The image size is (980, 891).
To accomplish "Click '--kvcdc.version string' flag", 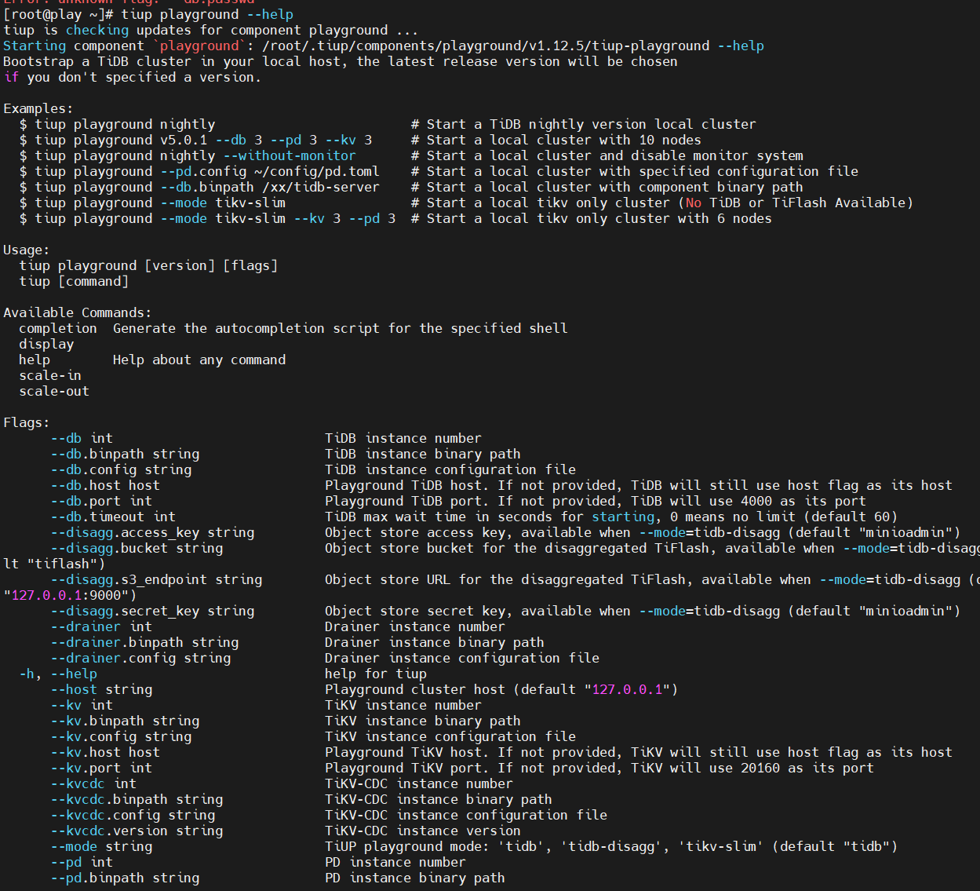I will pos(137,831).
